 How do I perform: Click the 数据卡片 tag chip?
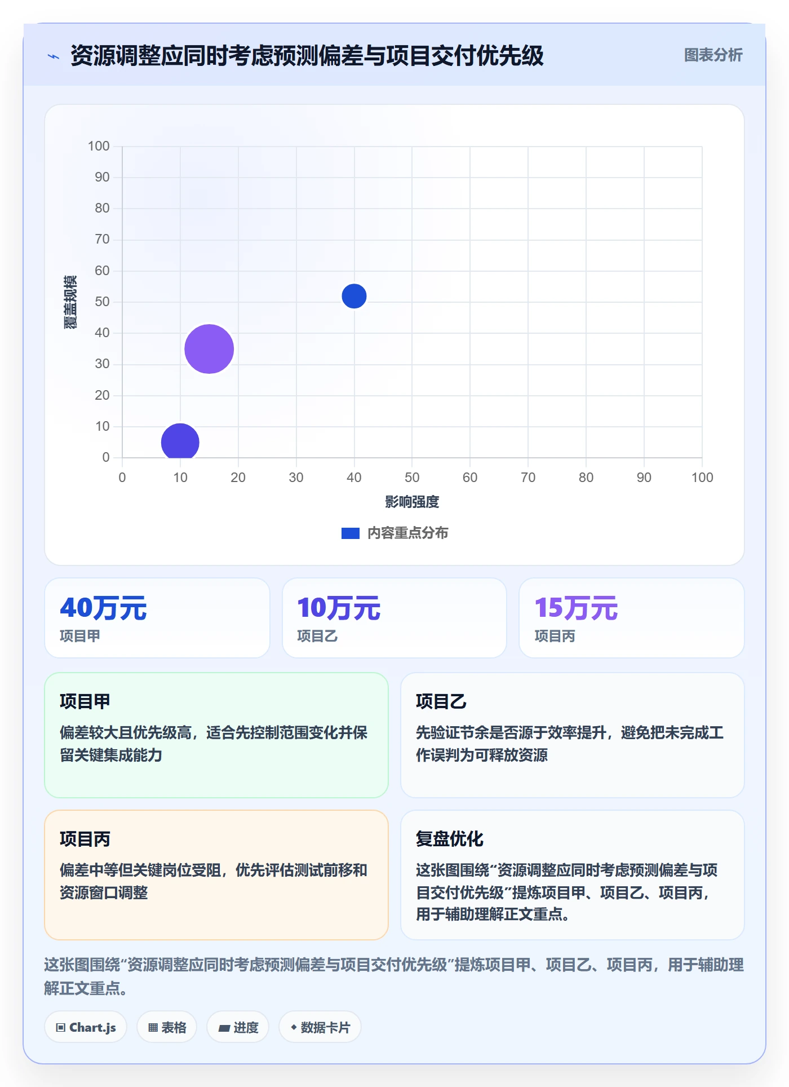point(320,1027)
